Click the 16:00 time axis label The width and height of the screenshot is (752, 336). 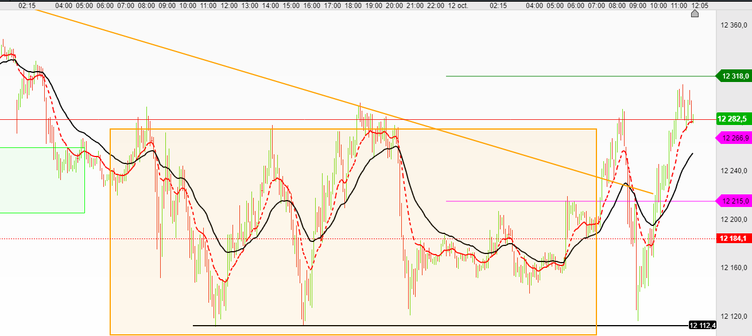coord(312,5)
